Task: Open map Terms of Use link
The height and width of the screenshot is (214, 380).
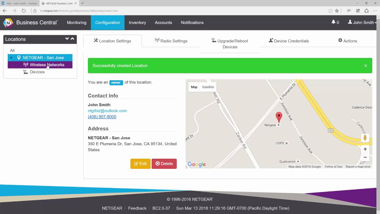Action: pos(333,167)
